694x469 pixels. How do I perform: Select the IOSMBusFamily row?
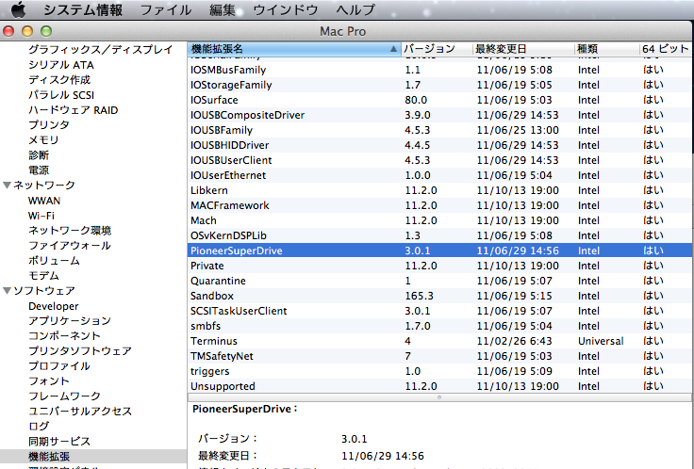tap(439, 70)
